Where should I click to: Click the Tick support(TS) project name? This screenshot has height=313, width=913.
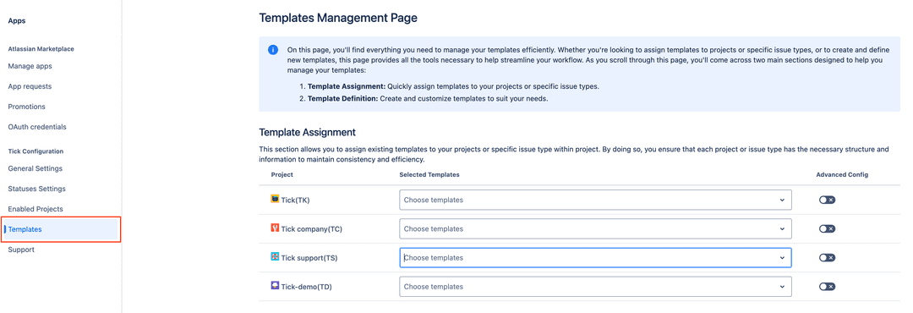click(309, 258)
